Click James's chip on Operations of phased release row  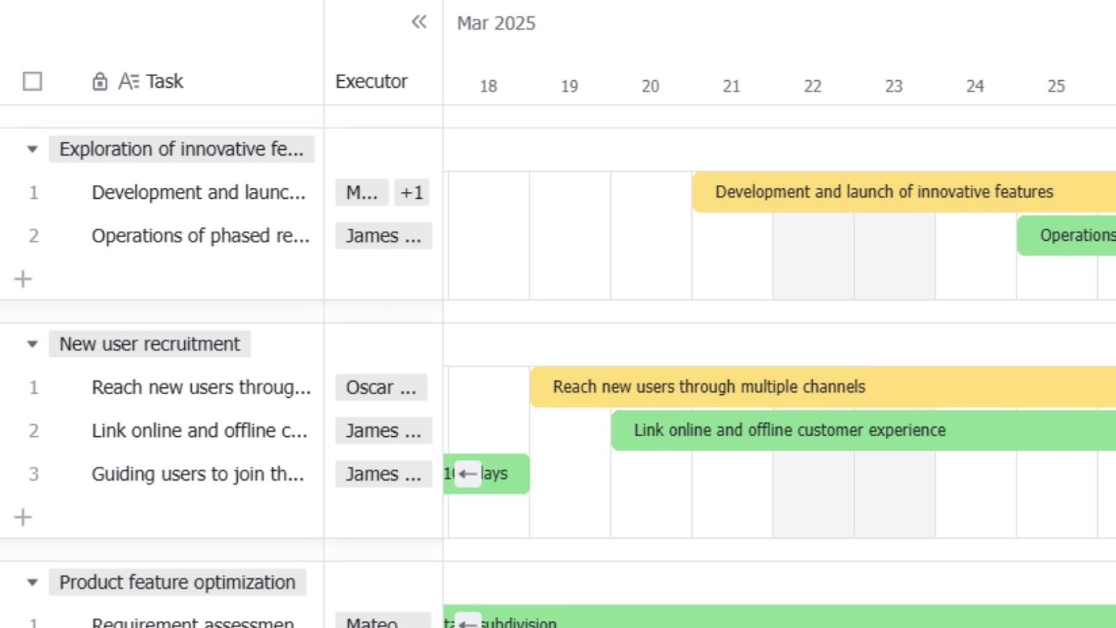(383, 236)
